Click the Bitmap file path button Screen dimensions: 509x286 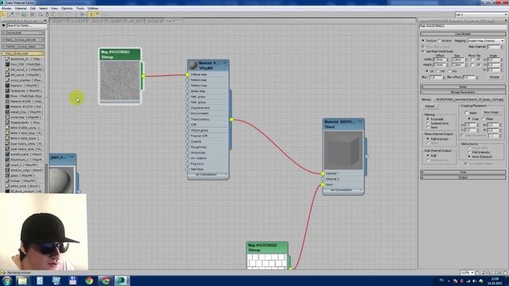point(468,100)
